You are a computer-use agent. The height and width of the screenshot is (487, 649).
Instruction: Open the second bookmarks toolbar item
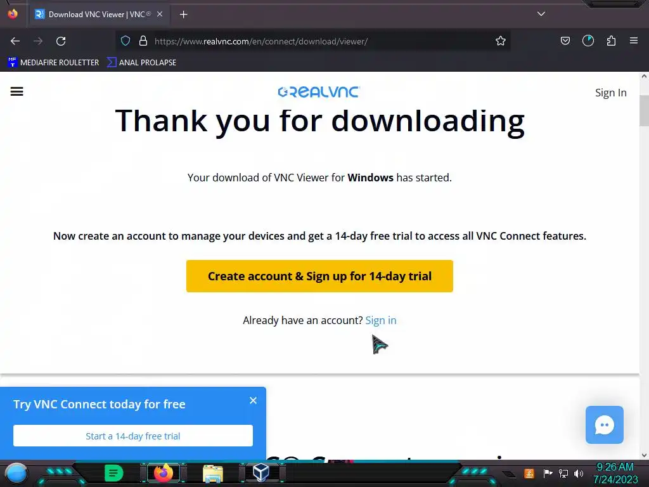[141, 63]
